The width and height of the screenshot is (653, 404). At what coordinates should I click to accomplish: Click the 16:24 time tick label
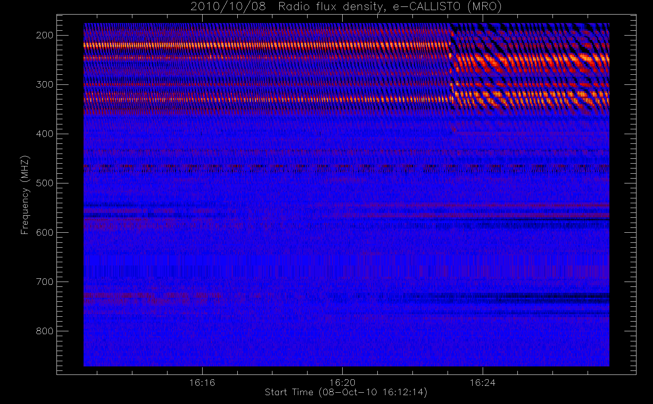tap(483, 383)
